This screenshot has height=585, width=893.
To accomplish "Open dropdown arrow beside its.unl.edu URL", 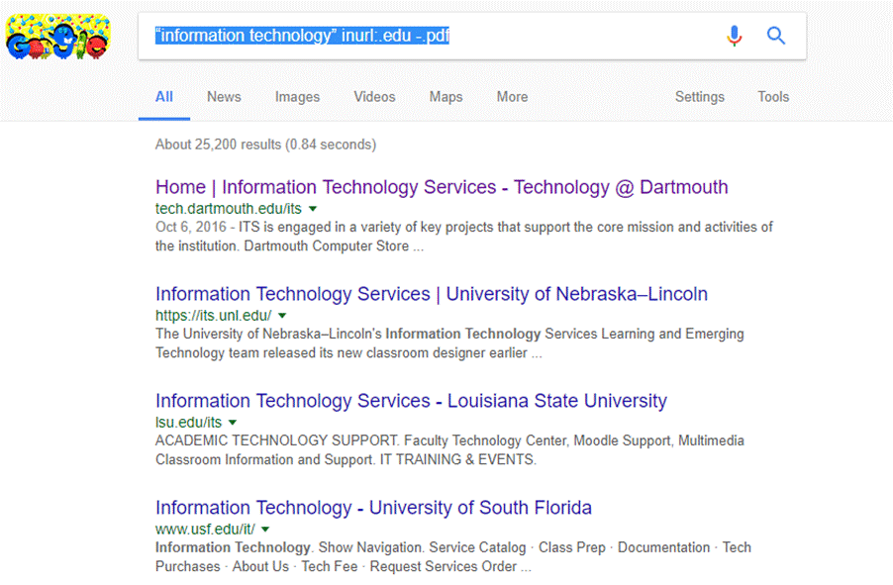I will point(282,316).
